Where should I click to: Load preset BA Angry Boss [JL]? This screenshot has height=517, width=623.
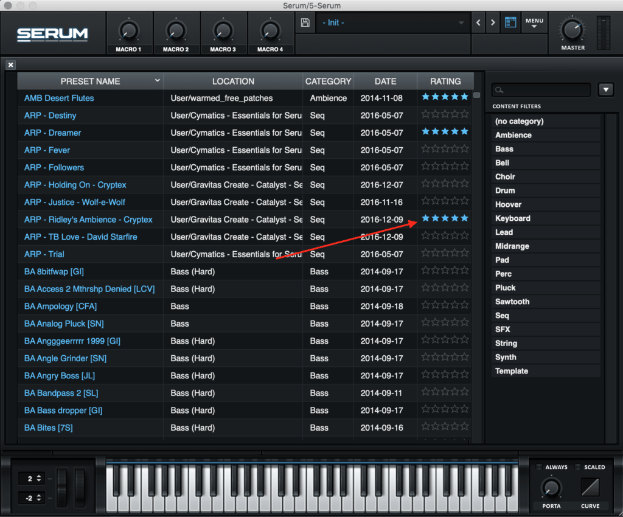click(x=59, y=376)
